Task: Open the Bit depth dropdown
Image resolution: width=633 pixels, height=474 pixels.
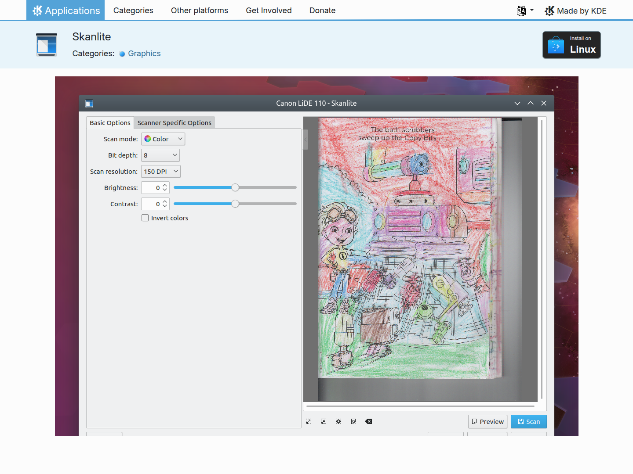Action: pyautogui.click(x=160, y=155)
